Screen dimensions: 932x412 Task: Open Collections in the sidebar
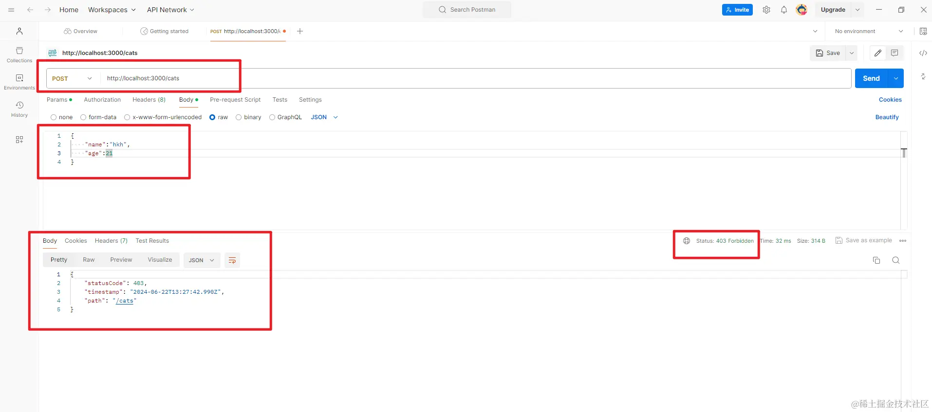tap(19, 55)
